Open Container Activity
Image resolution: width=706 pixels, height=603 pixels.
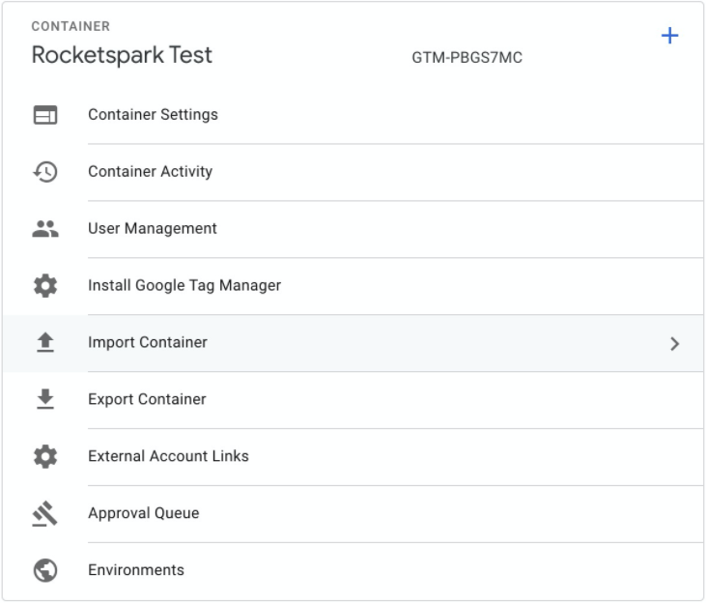[353, 172]
